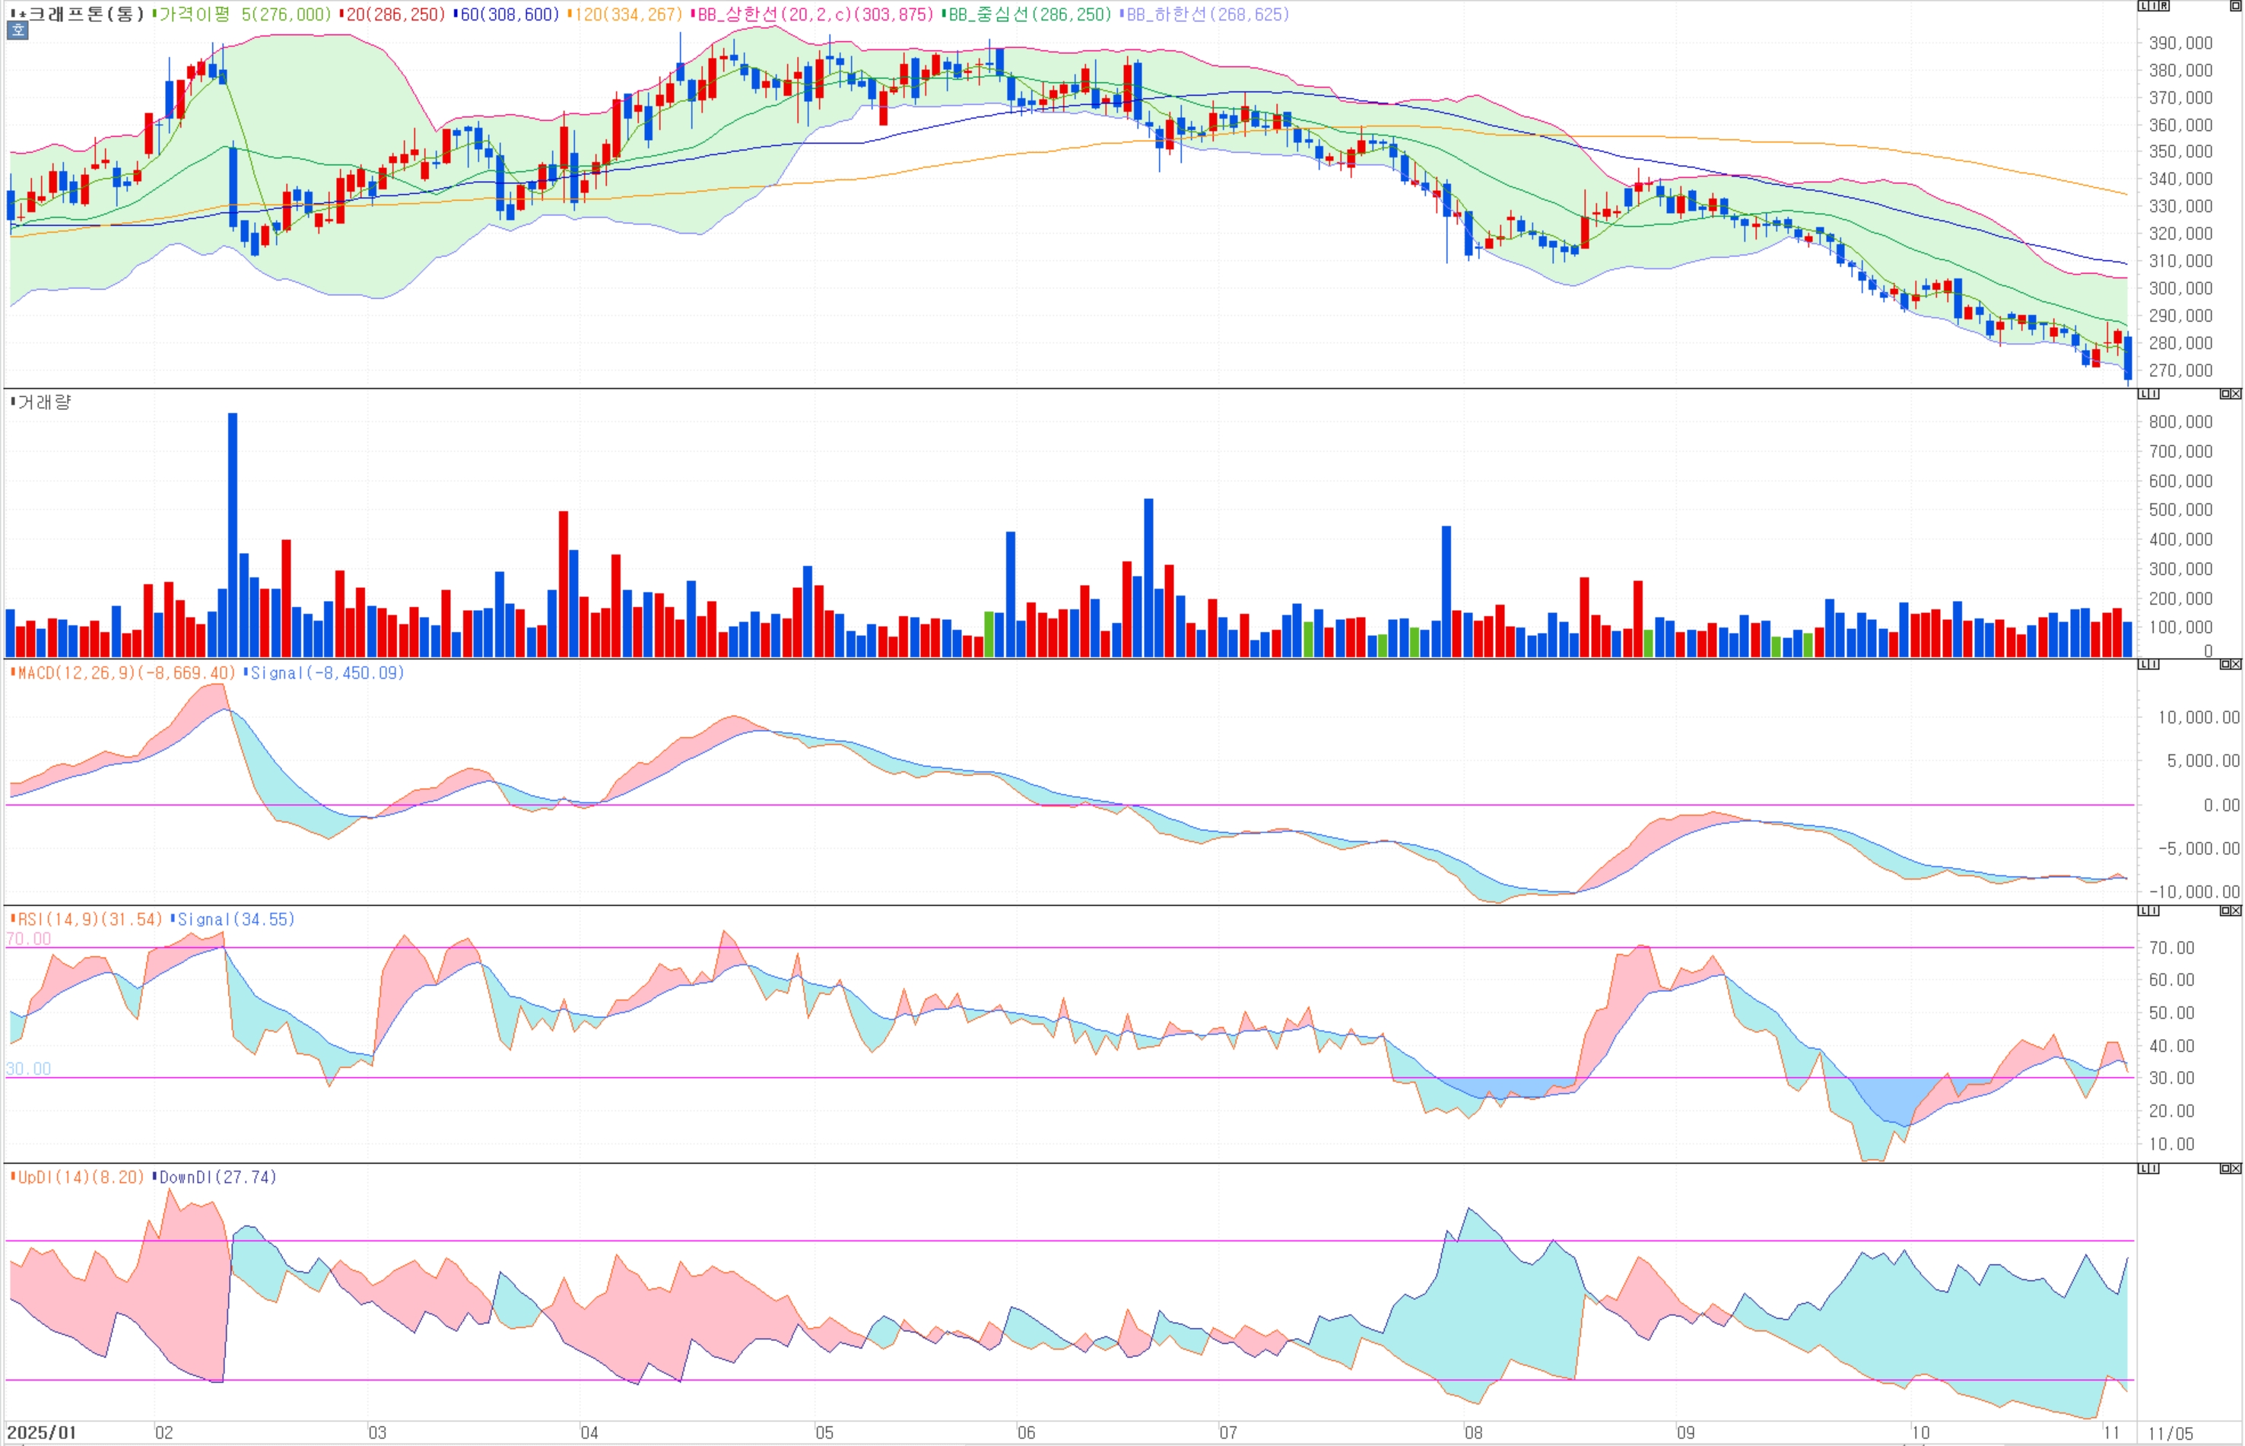Close the 거래량 volume panel
2245x1446 pixels.
point(2237,394)
